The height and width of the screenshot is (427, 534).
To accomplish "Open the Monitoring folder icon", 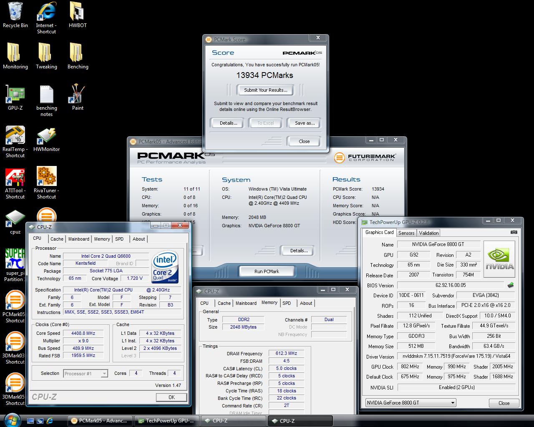I will coord(15,56).
